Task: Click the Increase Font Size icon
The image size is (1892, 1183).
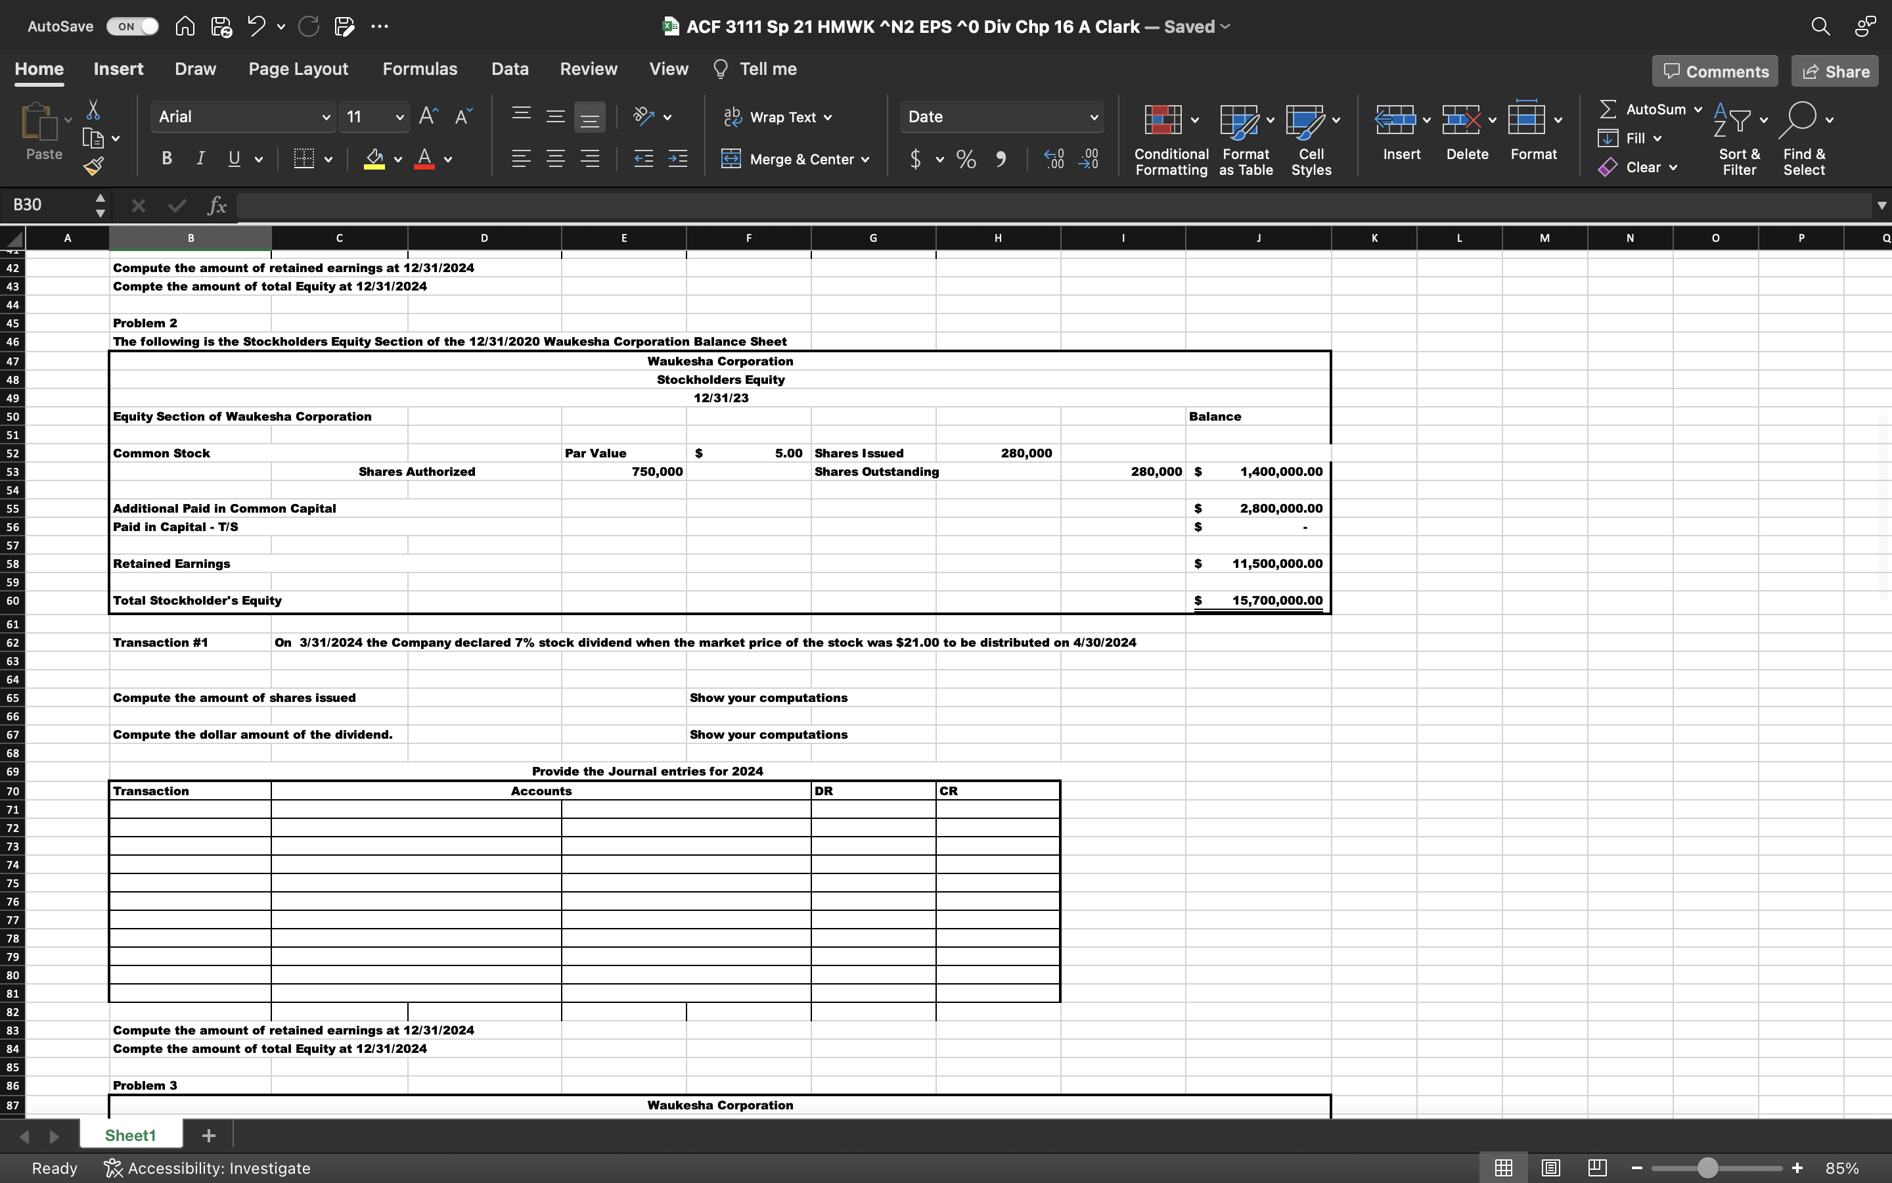Action: click(x=428, y=116)
